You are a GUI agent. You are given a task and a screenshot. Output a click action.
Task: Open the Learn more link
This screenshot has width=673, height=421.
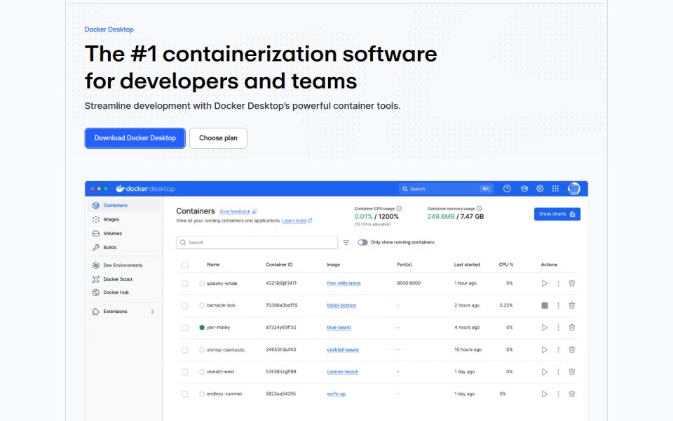point(294,221)
